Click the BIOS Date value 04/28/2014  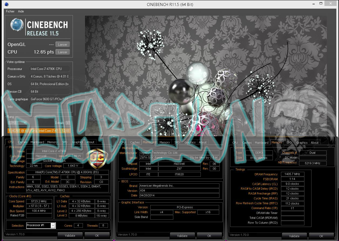[x=179, y=195]
